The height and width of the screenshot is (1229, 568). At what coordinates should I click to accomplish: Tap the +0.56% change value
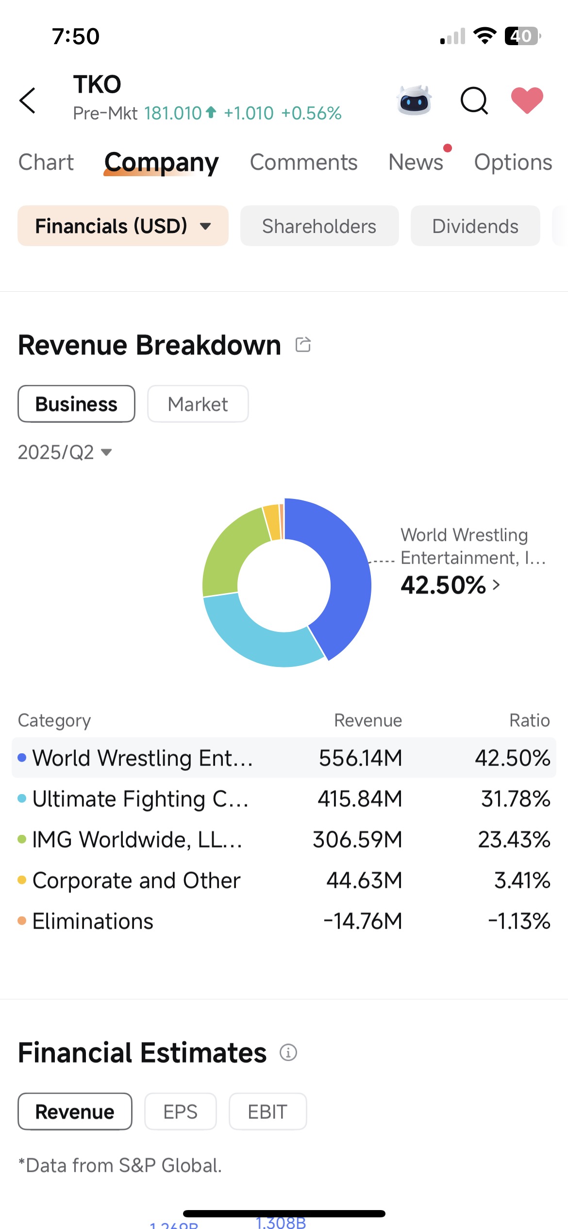[x=311, y=113]
